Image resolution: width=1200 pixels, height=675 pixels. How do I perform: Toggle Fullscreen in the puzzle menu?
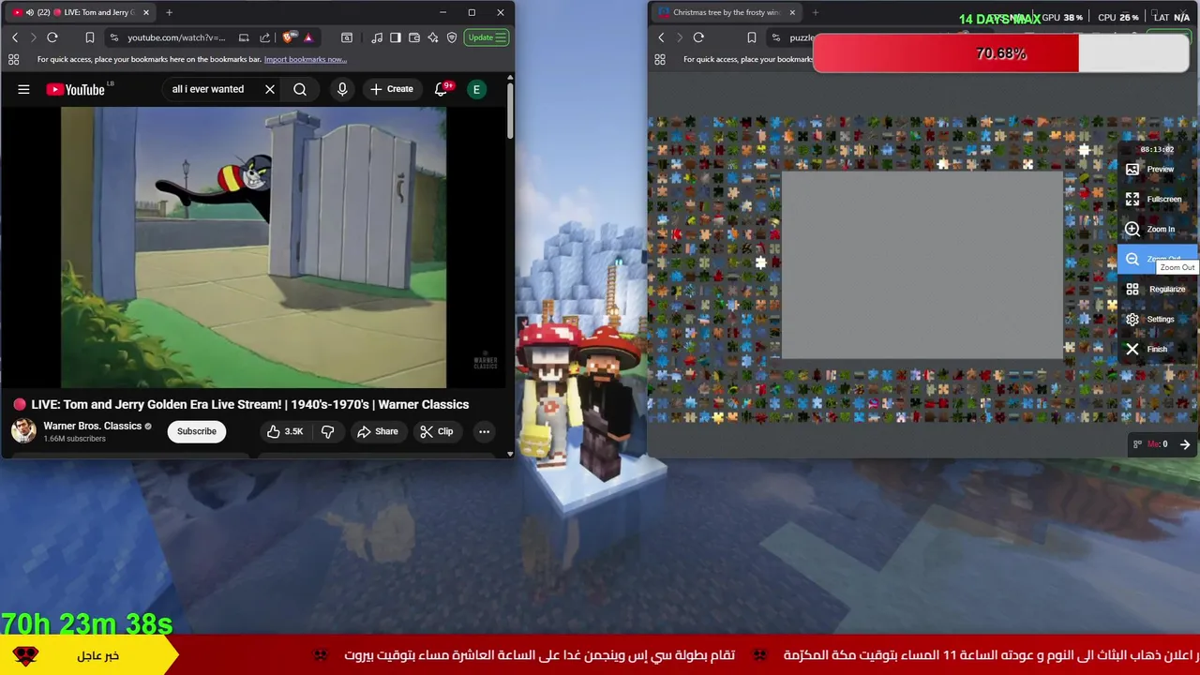click(1158, 200)
